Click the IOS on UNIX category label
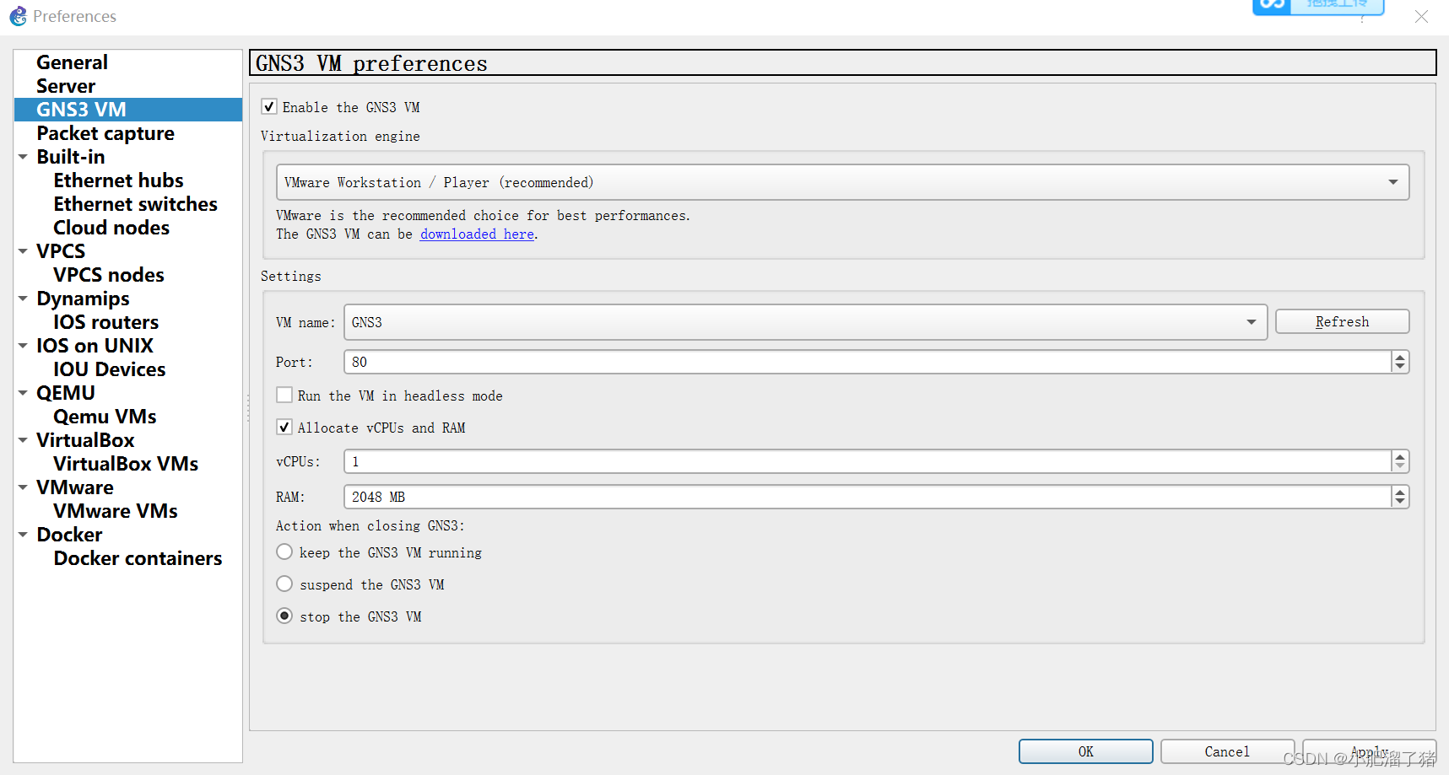The image size is (1449, 775). tap(95, 346)
